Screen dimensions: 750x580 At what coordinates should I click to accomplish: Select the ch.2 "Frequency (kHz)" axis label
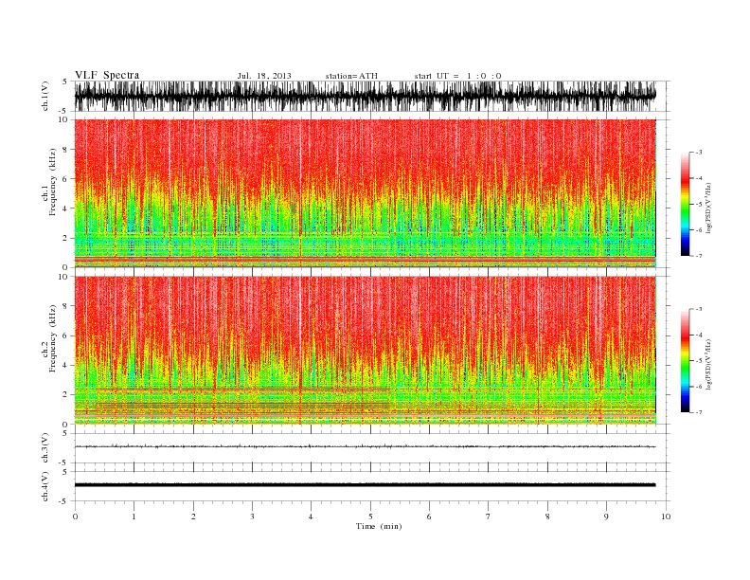(x=52, y=338)
